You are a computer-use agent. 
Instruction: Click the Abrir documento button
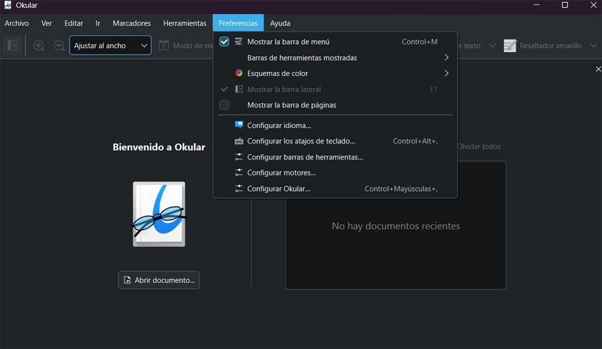[159, 280]
